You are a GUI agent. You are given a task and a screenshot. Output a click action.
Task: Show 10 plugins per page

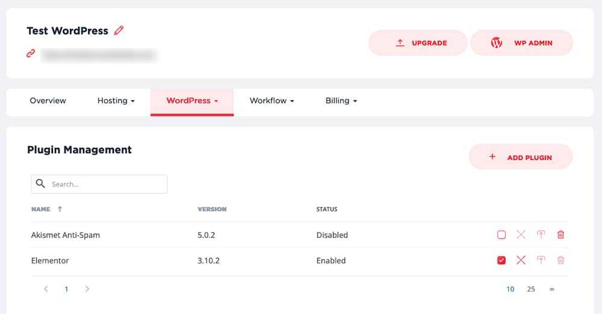pyautogui.click(x=510, y=289)
